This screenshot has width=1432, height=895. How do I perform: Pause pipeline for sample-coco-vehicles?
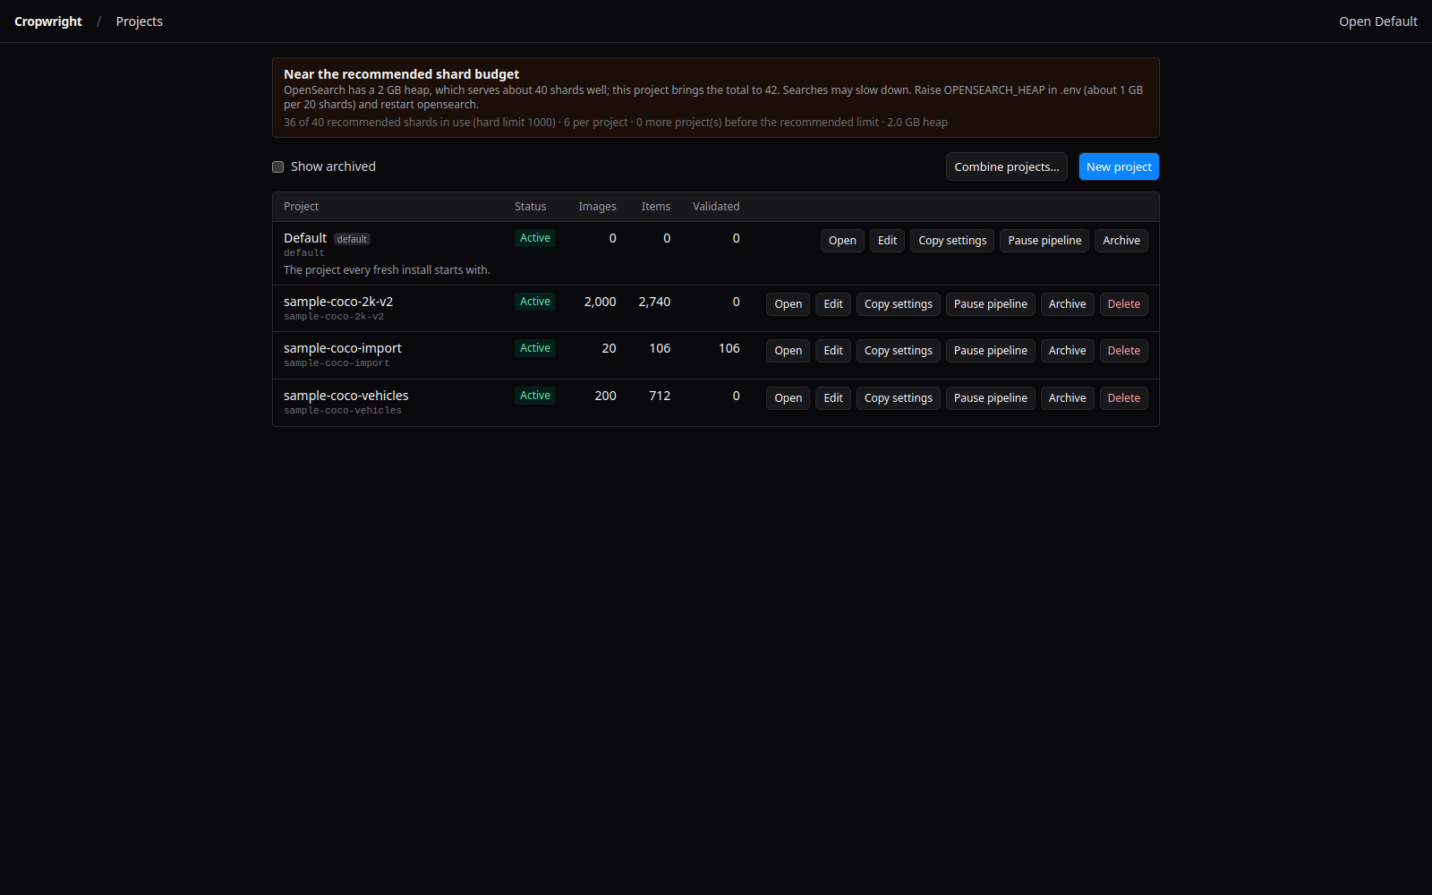click(x=991, y=398)
